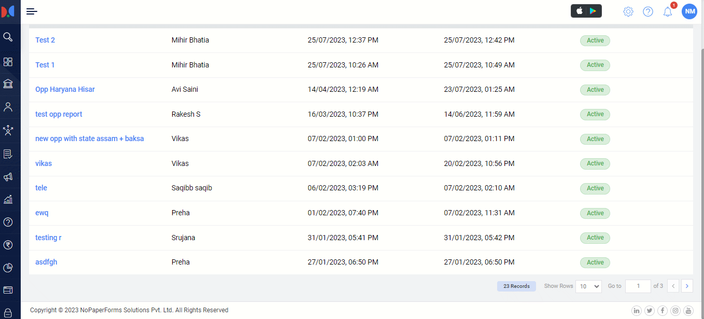Click the "new opp with state assam + baksa" link
Viewport: 704px width, 319px height.
(x=89, y=138)
